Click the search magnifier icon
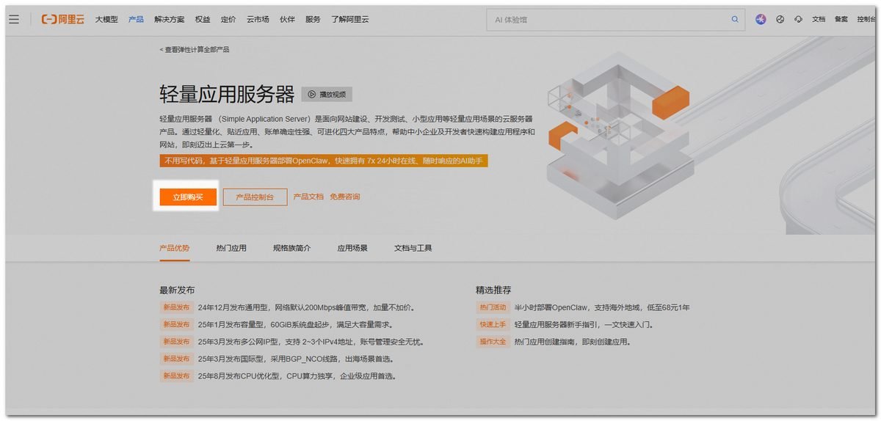This screenshot has width=881, height=421. click(735, 19)
